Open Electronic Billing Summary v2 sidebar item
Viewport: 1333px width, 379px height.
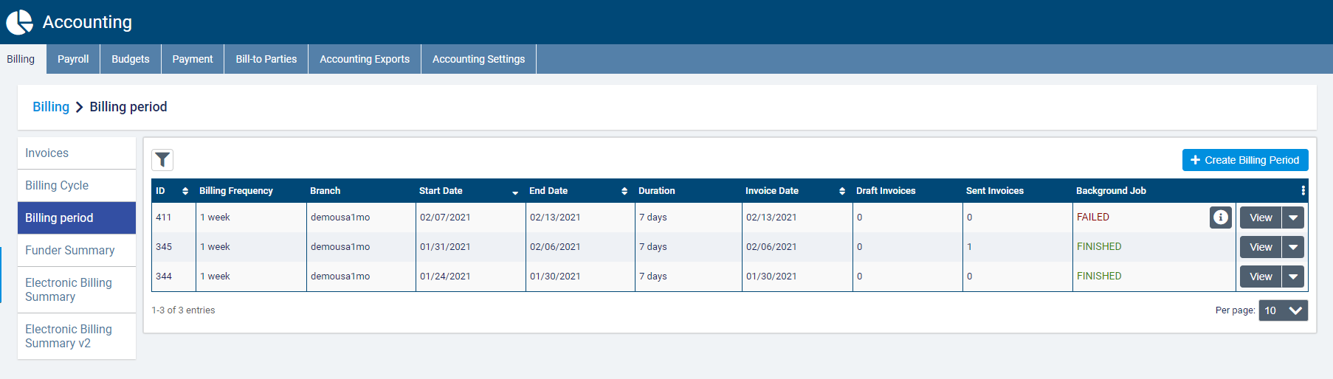(x=69, y=336)
